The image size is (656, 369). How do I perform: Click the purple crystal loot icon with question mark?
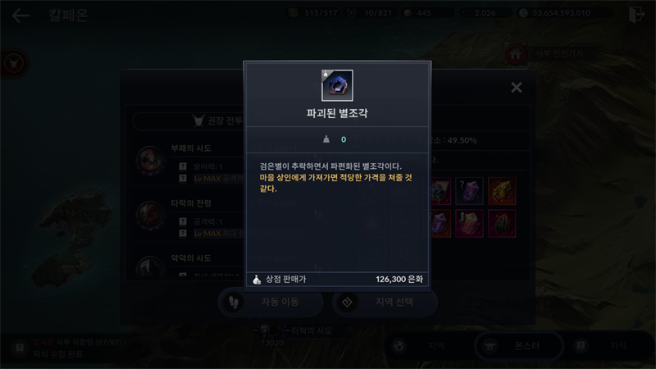click(469, 191)
